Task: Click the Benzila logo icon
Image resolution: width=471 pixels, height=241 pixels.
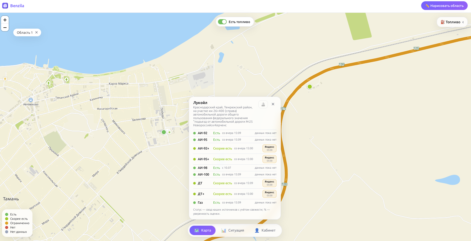Action: [5, 6]
